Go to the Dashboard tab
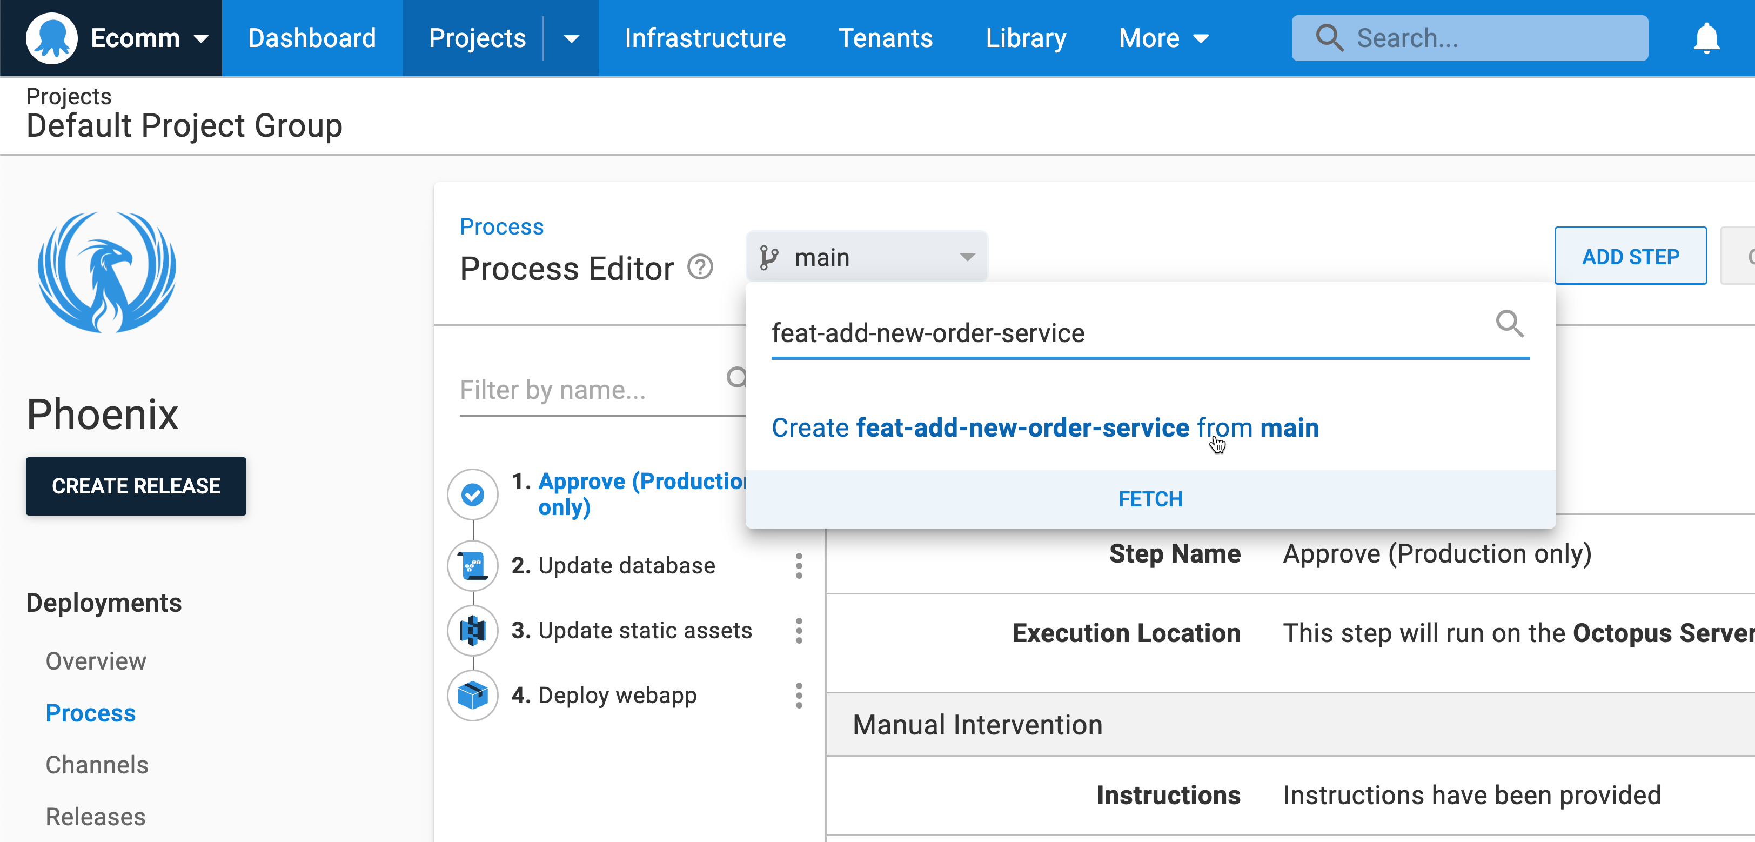 (x=311, y=39)
